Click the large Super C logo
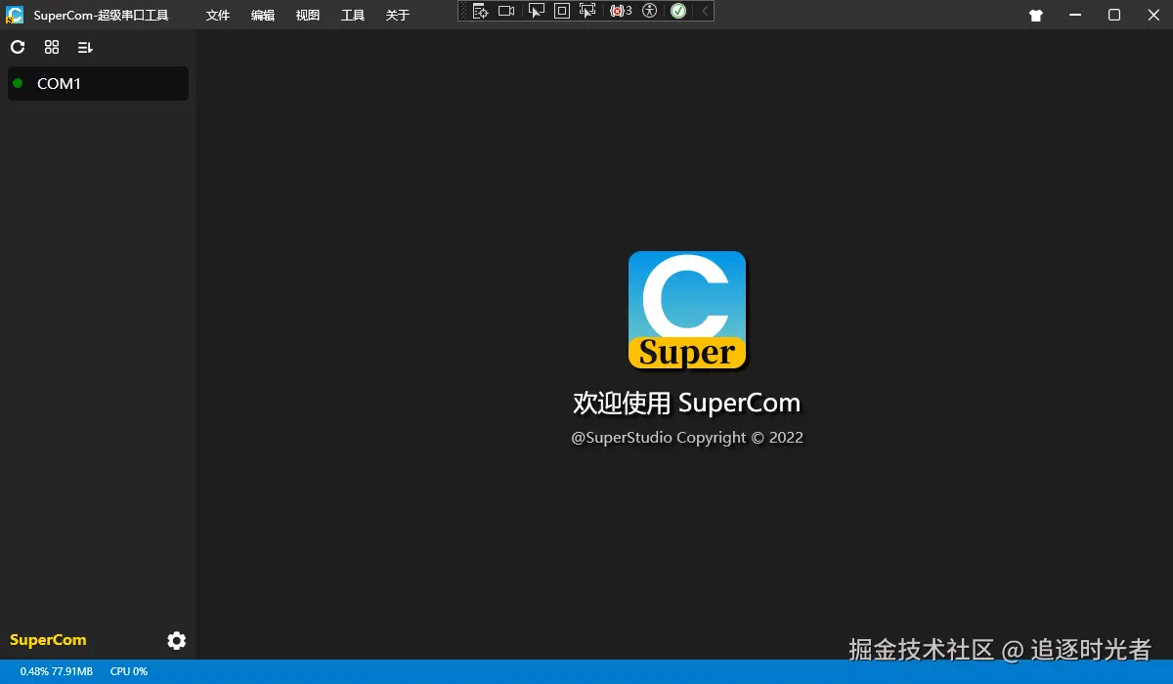Viewport: 1173px width, 684px height. click(687, 310)
